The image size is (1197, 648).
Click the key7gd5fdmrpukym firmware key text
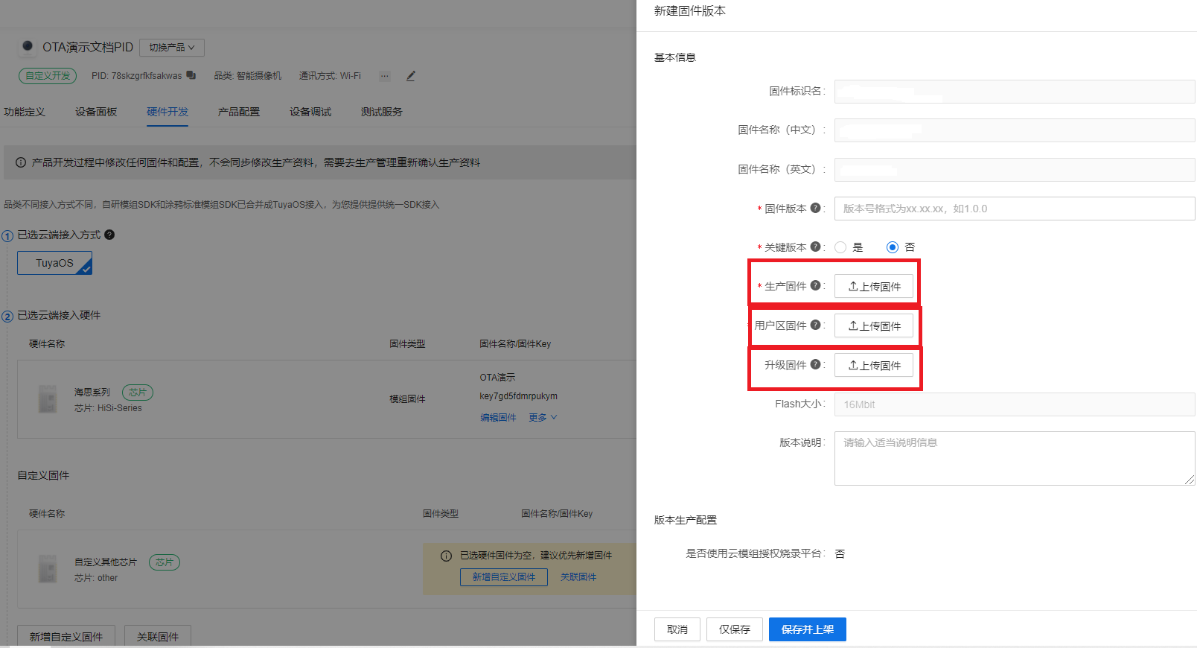point(519,396)
